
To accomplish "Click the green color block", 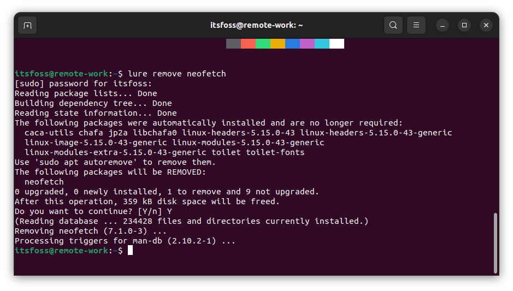I will 263,44.
